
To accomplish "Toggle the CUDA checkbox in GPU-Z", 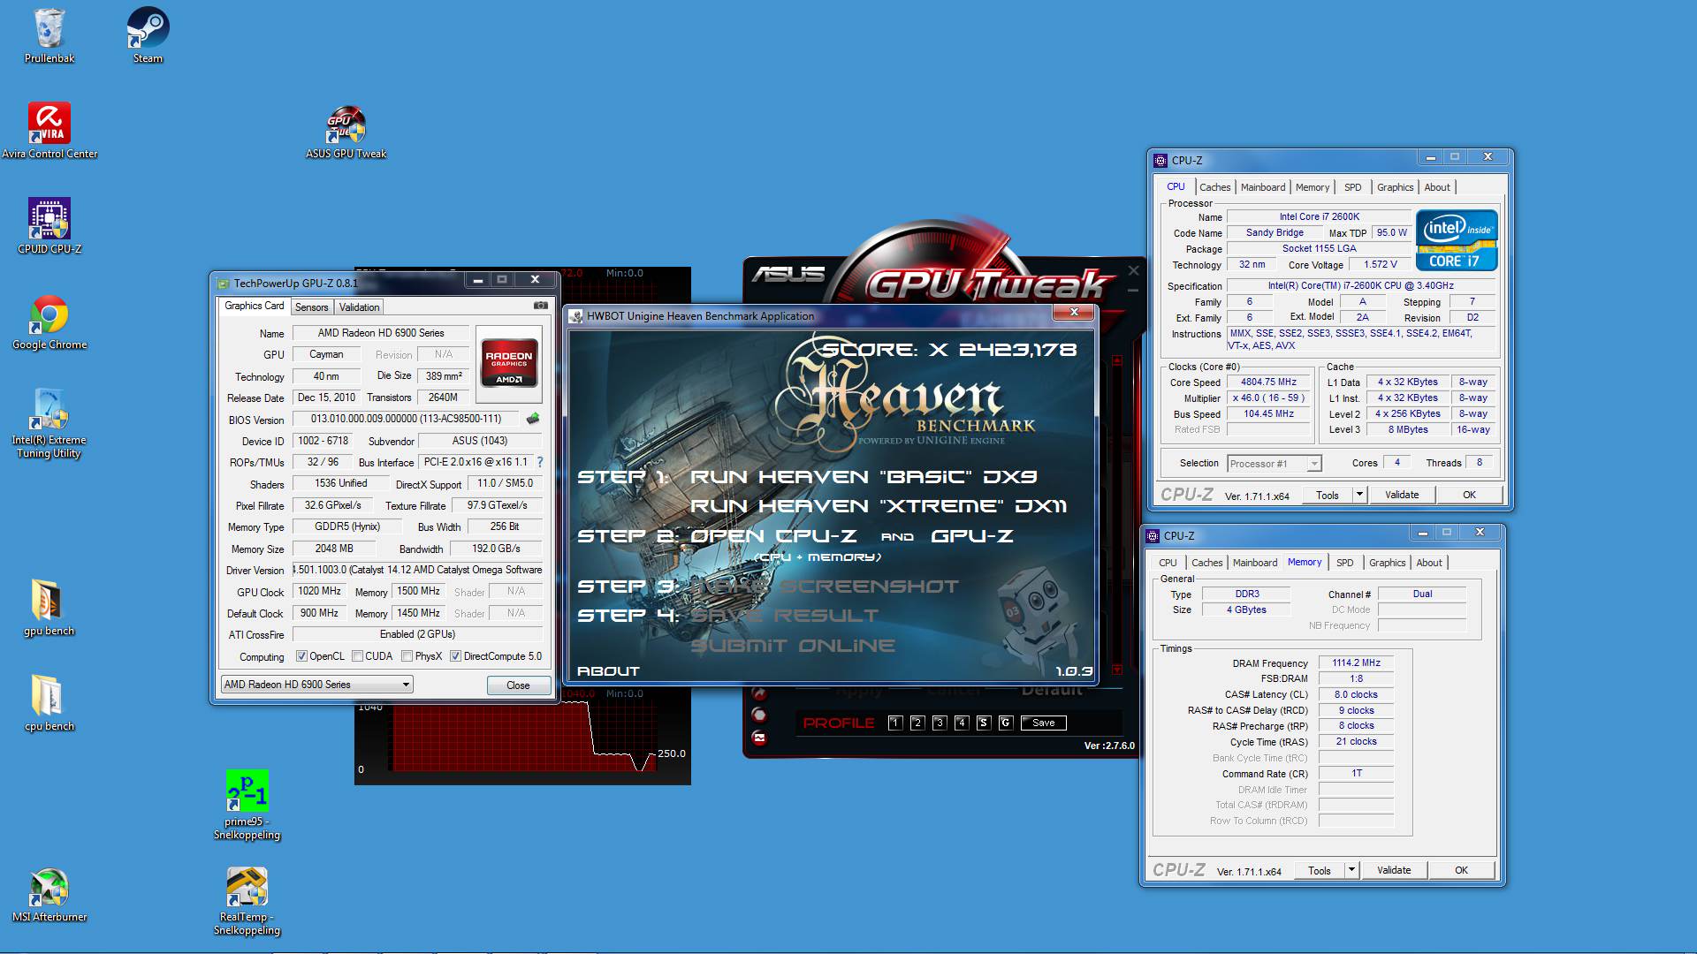I will tap(357, 656).
